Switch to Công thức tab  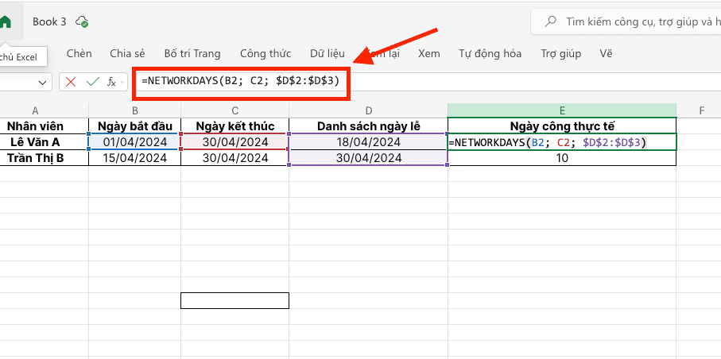pos(266,54)
